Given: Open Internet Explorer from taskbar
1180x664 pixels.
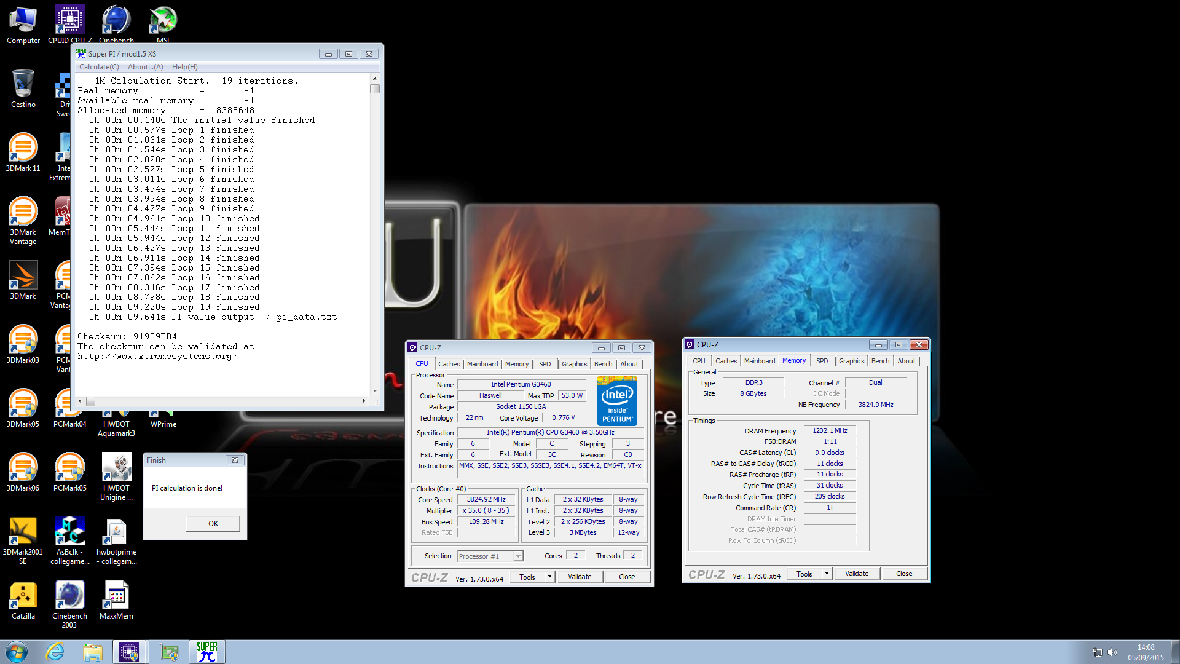Looking at the screenshot, I should click(x=55, y=652).
